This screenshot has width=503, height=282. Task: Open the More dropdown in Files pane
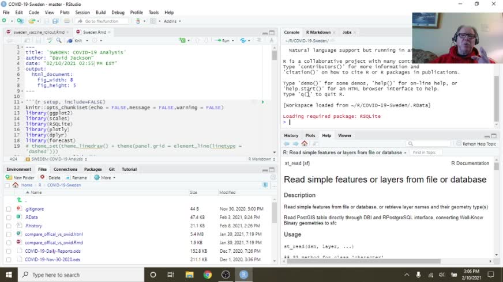(105, 177)
